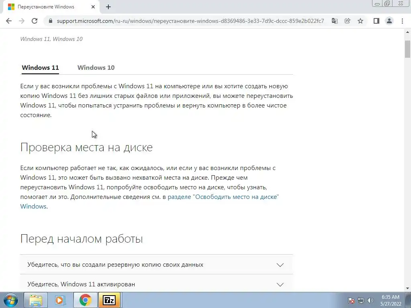Bookmark this page with star icon
Screen dimensions: 411x308
tap(360, 21)
